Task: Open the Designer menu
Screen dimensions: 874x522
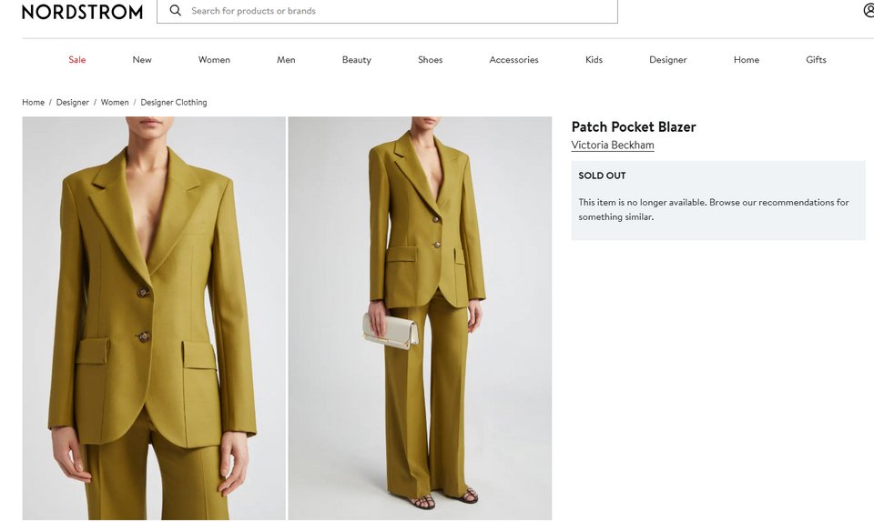Action: (668, 60)
